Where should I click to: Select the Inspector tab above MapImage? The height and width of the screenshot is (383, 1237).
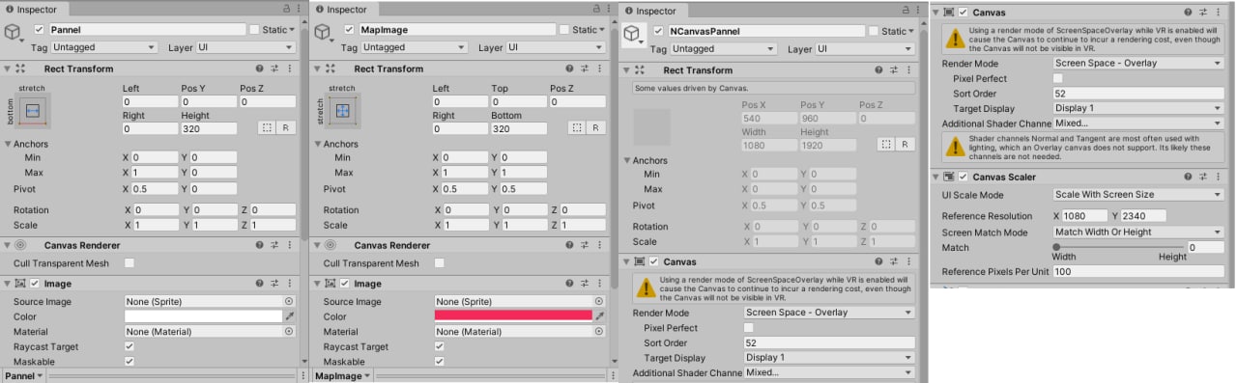(x=345, y=9)
